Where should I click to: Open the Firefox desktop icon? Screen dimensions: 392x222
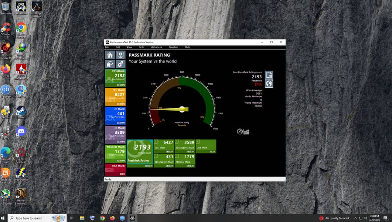coord(6,71)
